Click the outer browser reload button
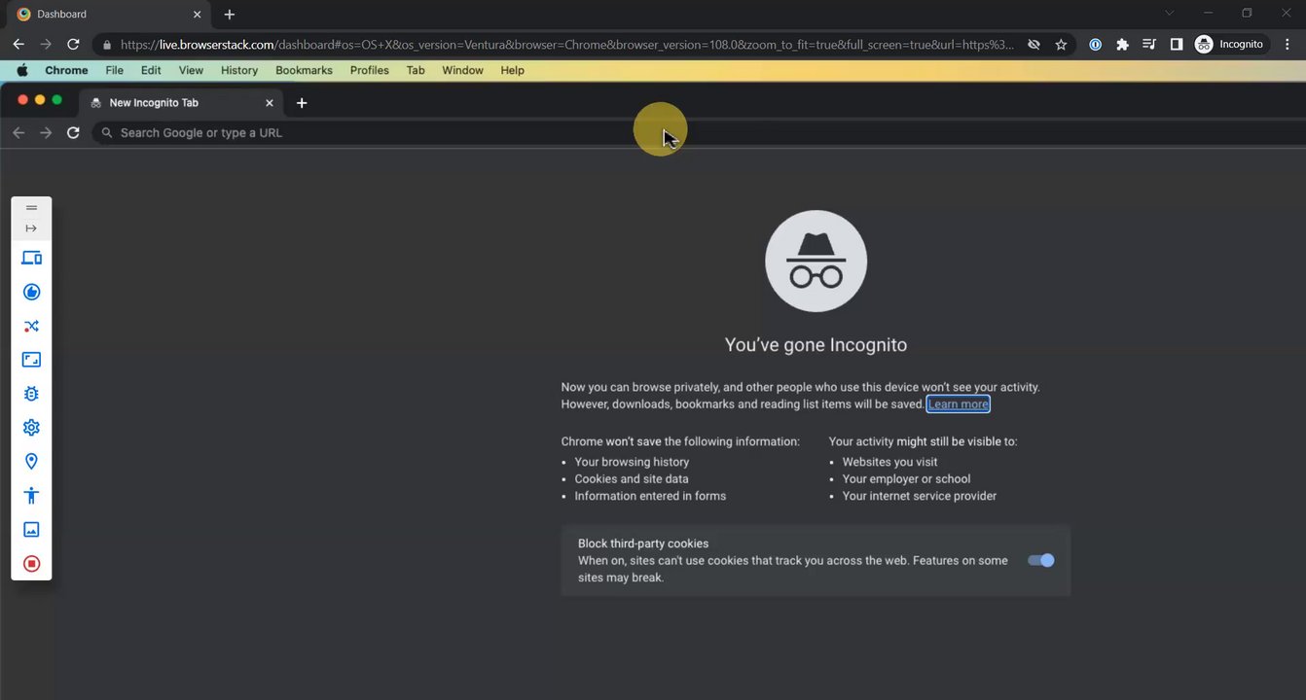 (x=73, y=45)
